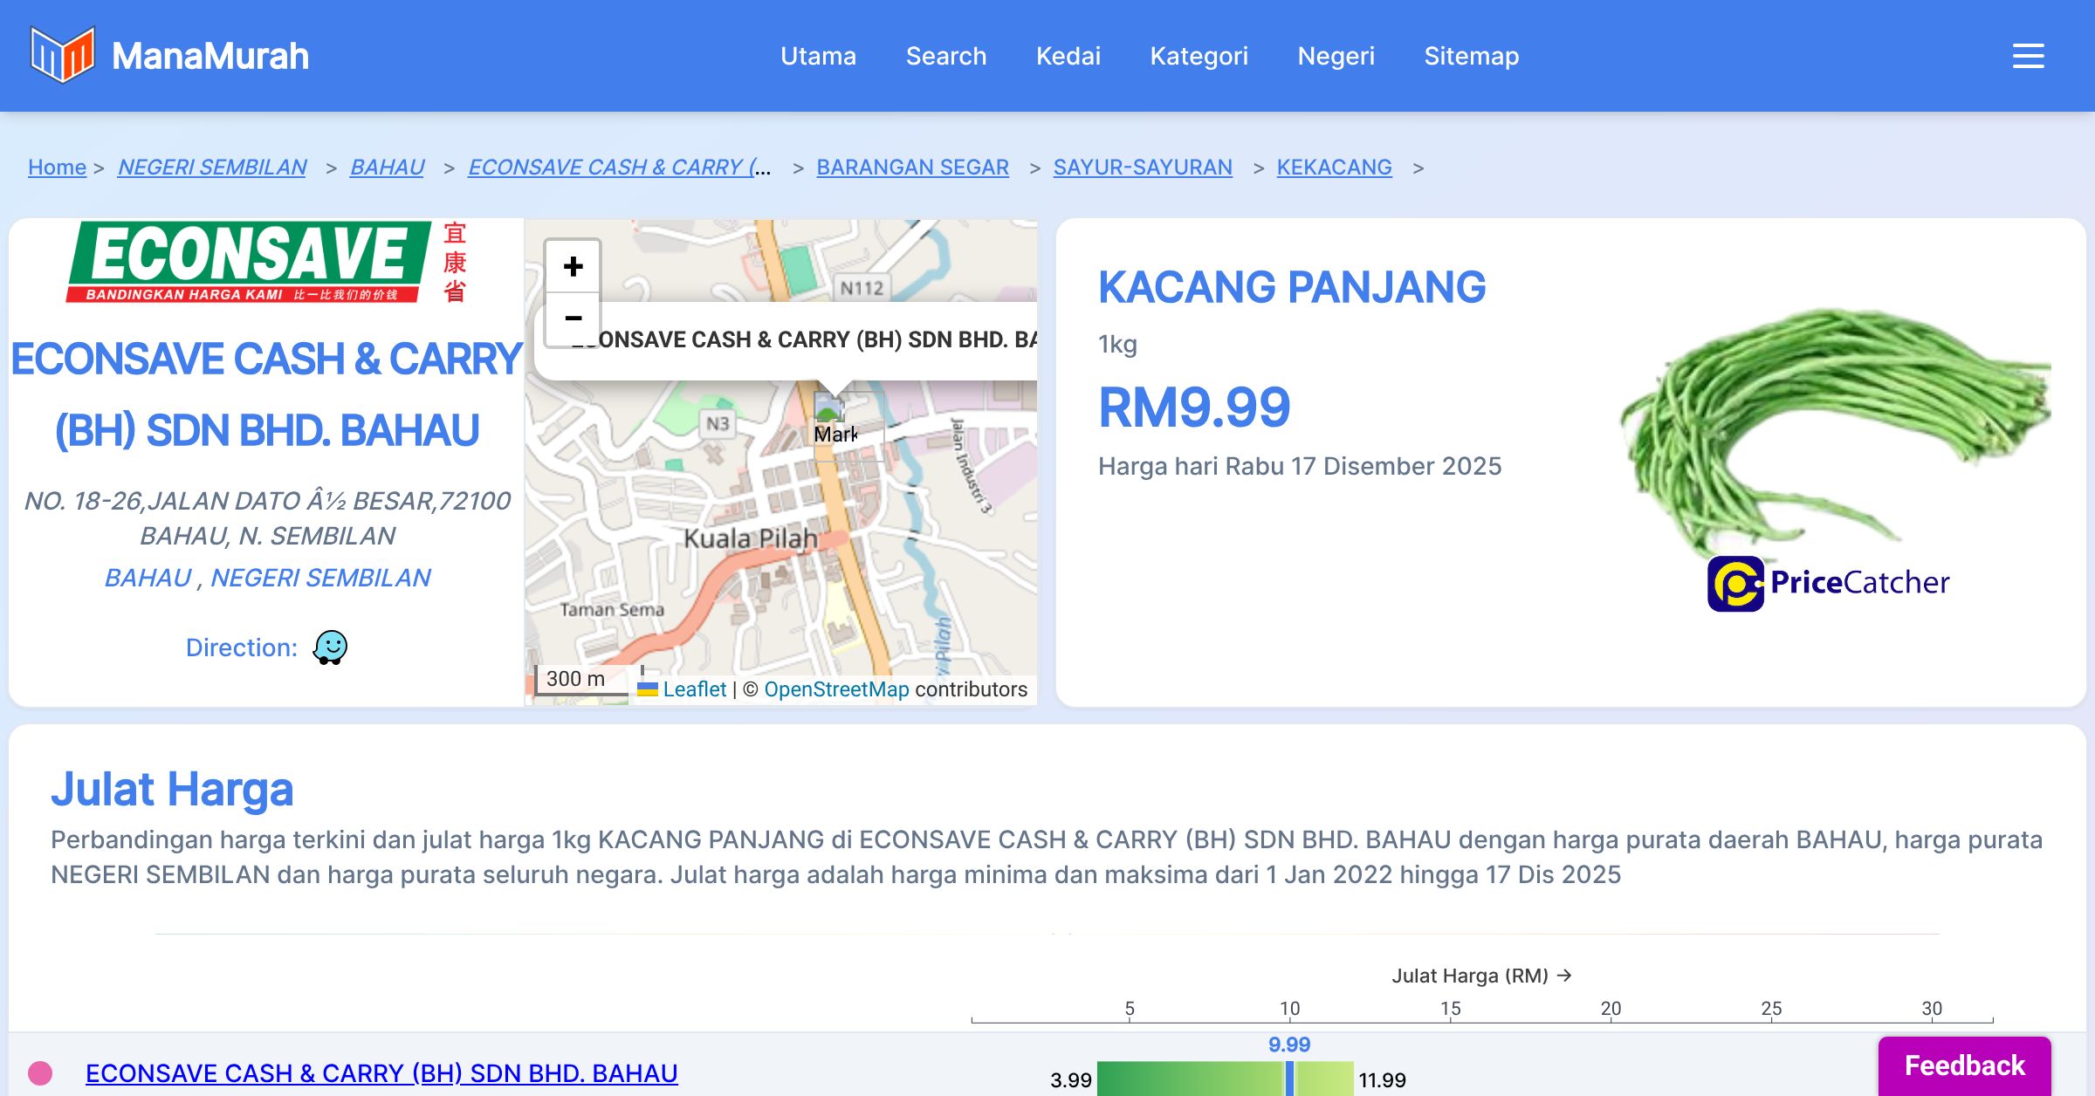Open Waze direction icon
This screenshot has width=2095, height=1096.
pyautogui.click(x=330, y=647)
